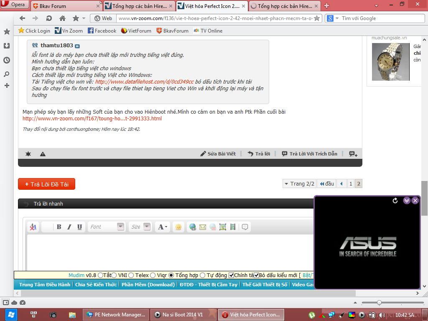Open the Opera menu button

15,4
